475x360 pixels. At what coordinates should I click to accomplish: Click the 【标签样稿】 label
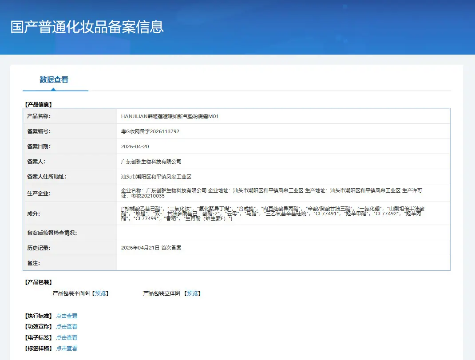click(39, 348)
